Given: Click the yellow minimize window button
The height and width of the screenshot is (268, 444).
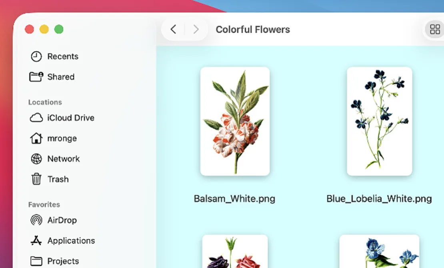Looking at the screenshot, I should [x=44, y=29].
